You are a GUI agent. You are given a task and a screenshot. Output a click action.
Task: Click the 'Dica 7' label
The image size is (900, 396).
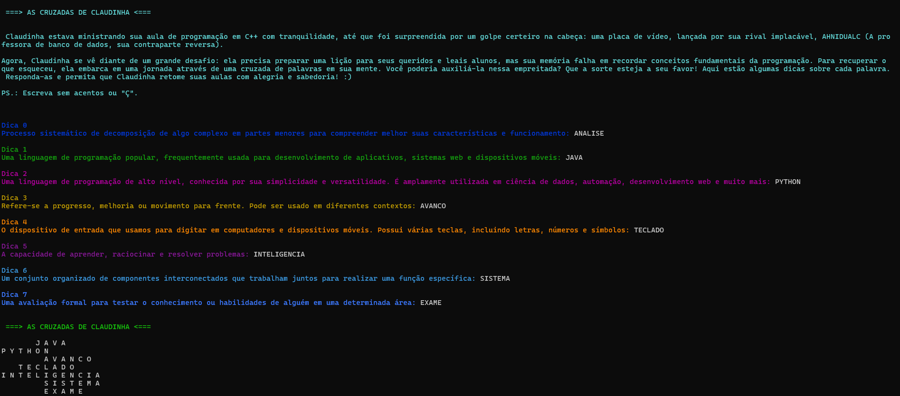tap(14, 295)
